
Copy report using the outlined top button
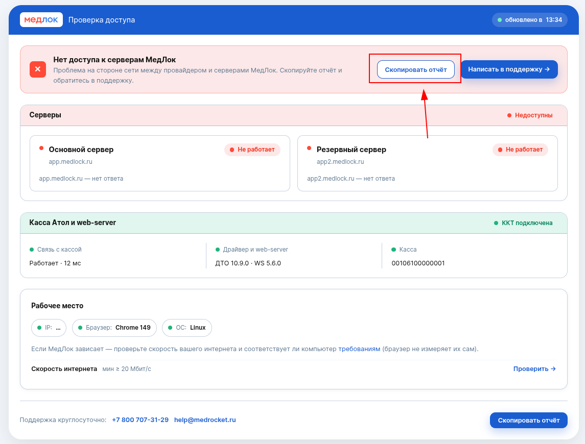(415, 69)
